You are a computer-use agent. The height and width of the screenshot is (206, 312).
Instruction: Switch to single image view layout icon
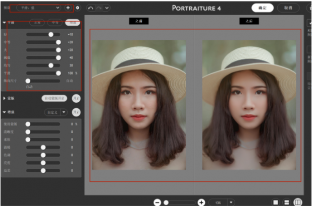[x=276, y=202]
